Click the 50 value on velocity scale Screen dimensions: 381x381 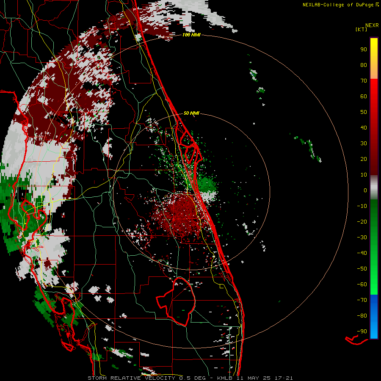click(x=364, y=112)
